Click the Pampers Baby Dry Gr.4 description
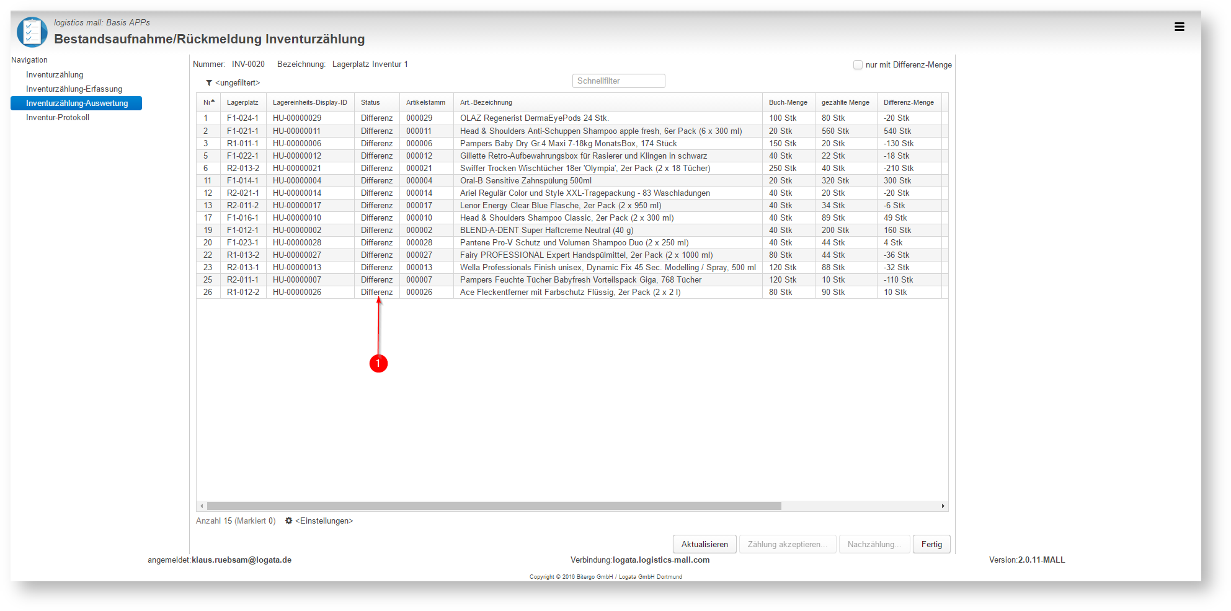Viewport: 1231px width, 611px height. [568, 144]
